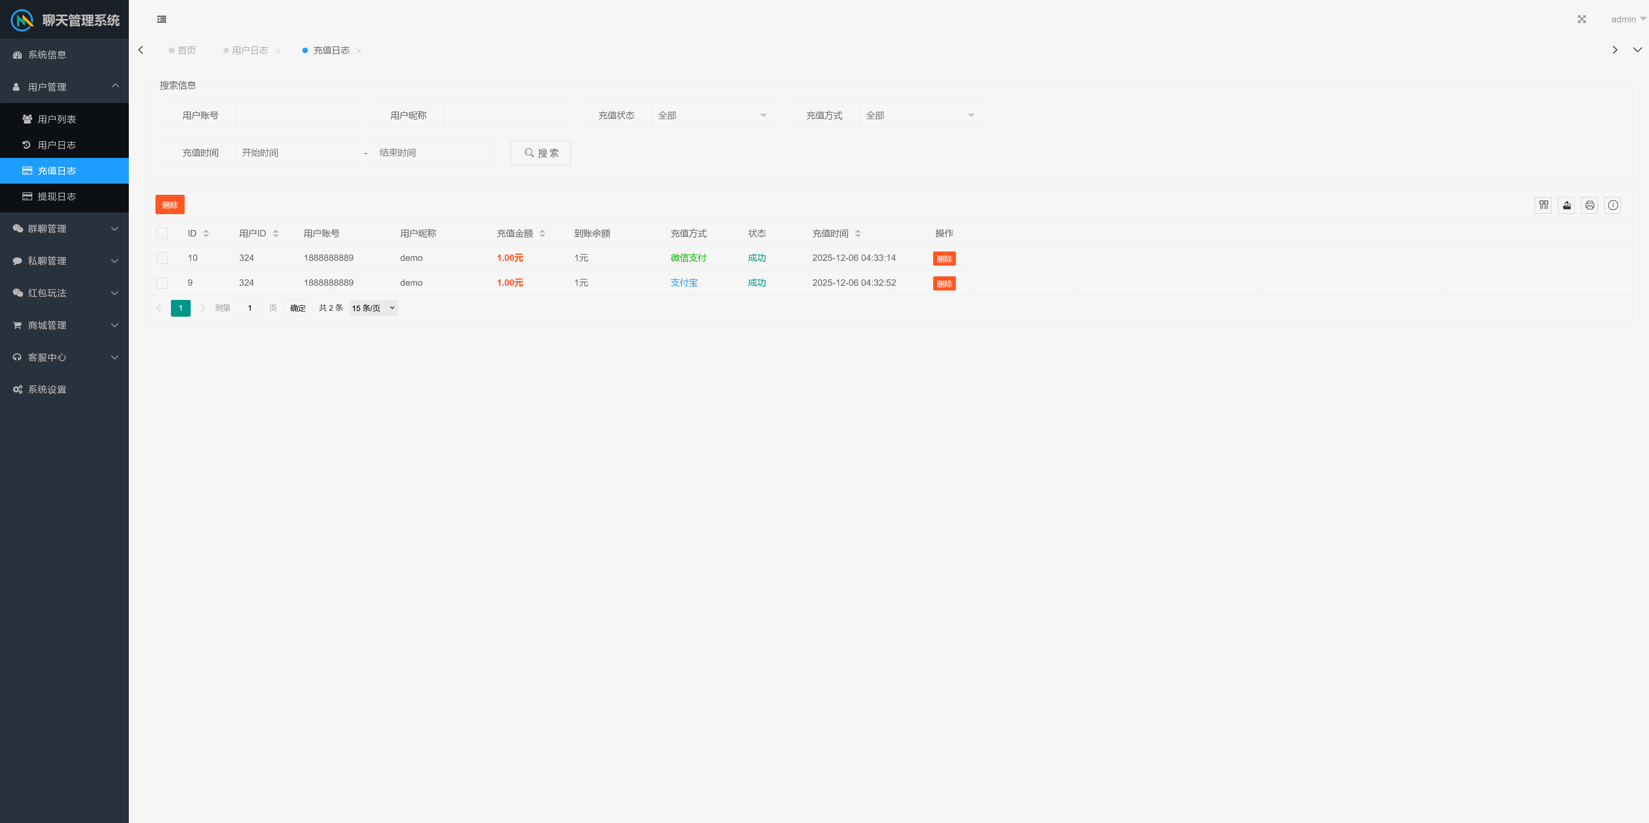Open the 充值状态 dropdown

point(712,116)
